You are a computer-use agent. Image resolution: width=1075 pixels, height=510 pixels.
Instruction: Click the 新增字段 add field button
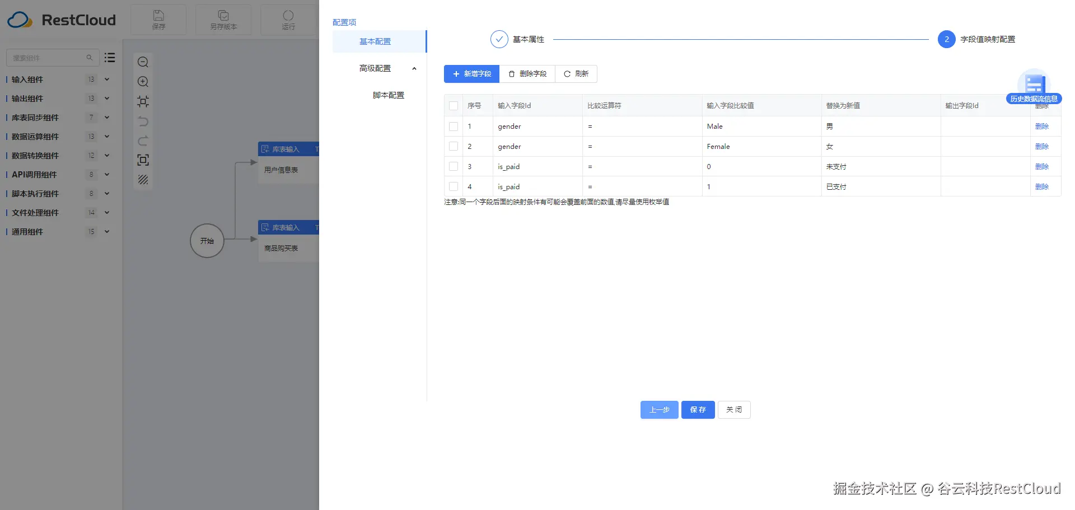471,74
